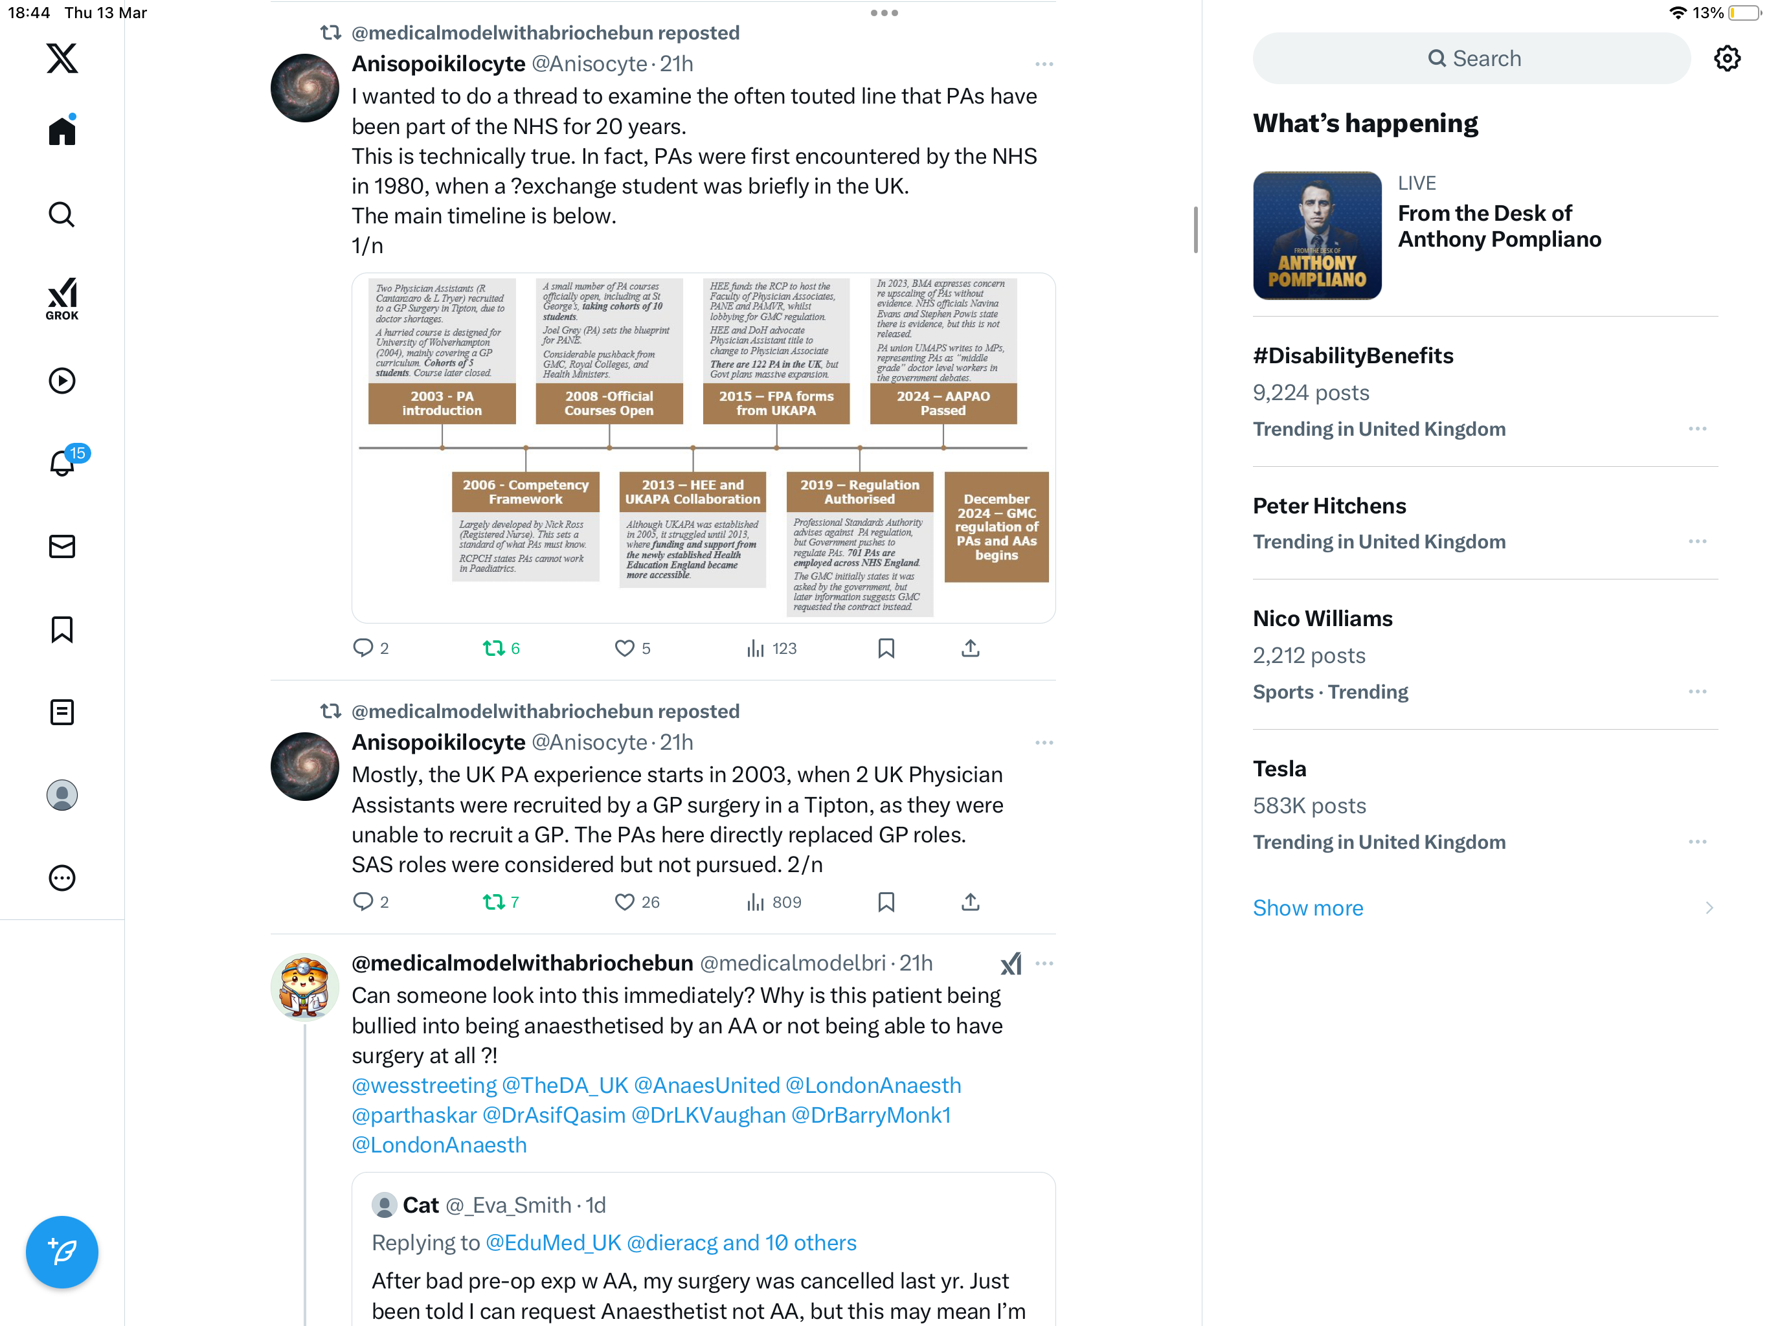This screenshot has height=1326, width=1769.
Task: Toggle bookmark on the 2/n post
Action: [886, 902]
